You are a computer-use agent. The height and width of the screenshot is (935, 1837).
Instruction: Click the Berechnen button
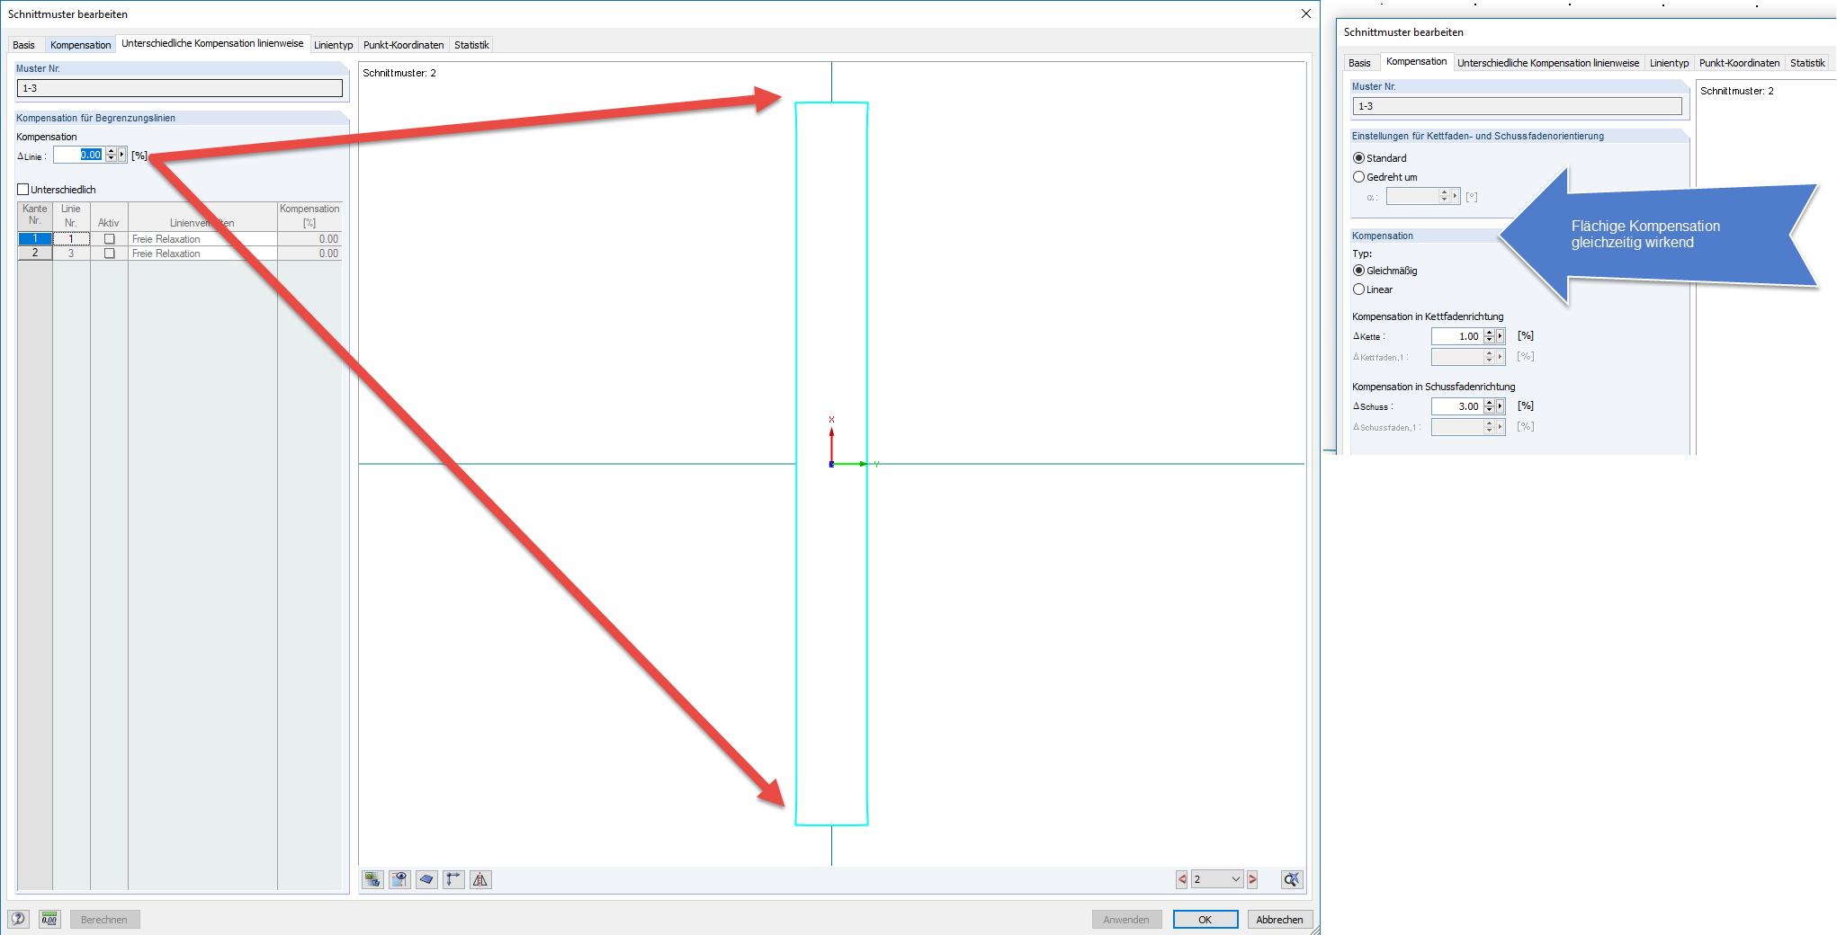pyautogui.click(x=104, y=919)
